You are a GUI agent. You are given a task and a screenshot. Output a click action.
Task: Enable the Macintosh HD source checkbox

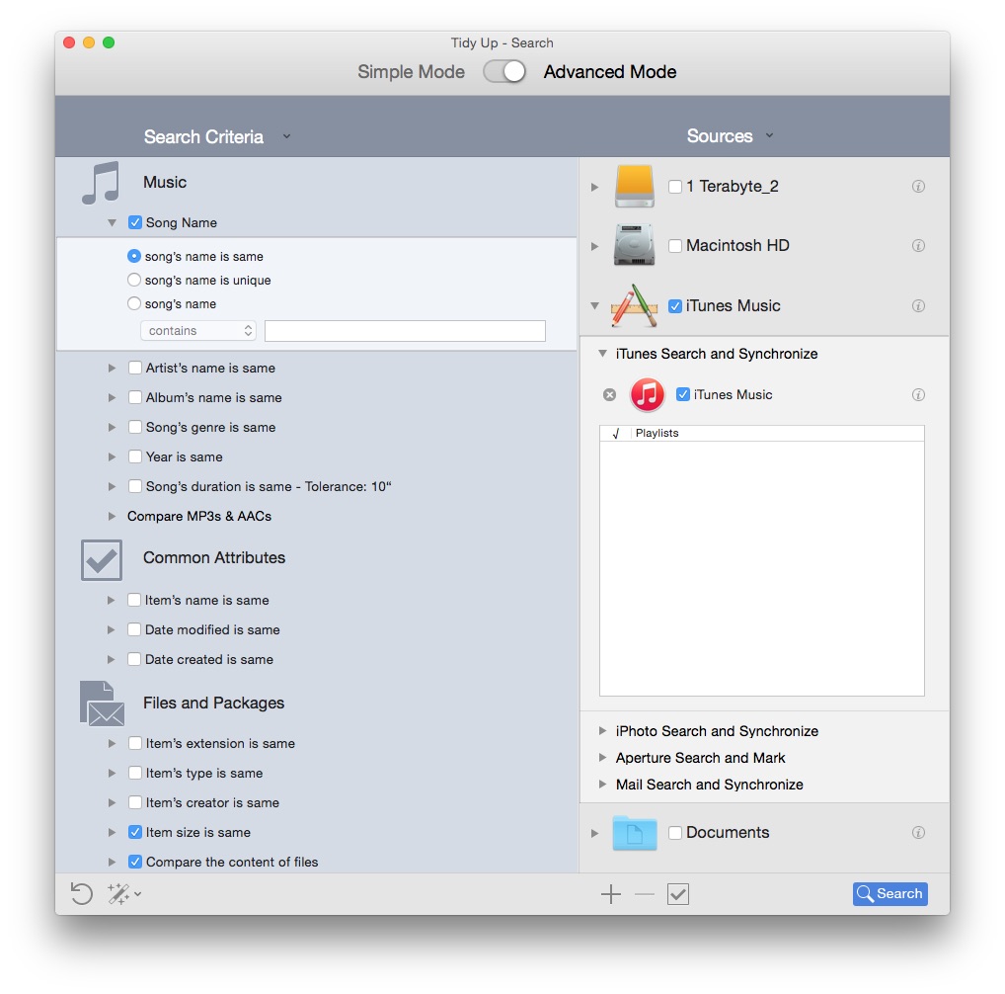[675, 246]
